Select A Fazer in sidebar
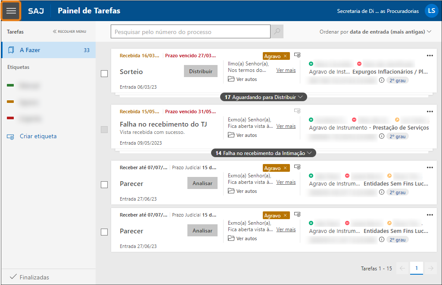Viewport: 442px width, 285px height. pyautogui.click(x=48, y=50)
